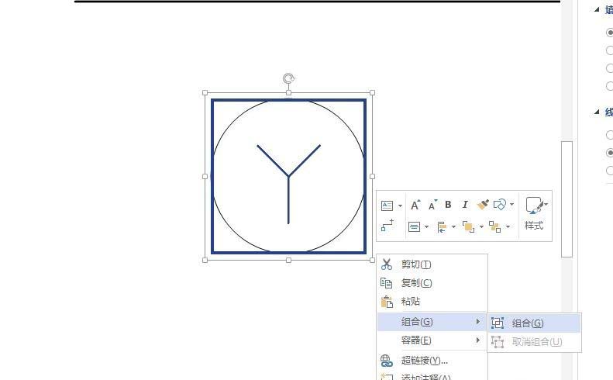Increase font size with the grow-font A icon
Screen dimensions: 613x380
pos(415,205)
